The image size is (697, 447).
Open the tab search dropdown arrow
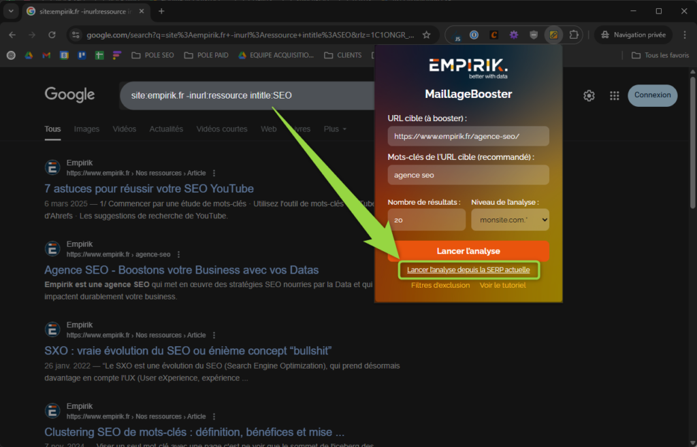coord(11,11)
